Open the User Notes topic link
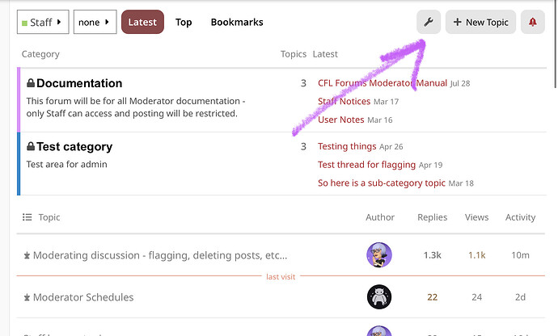 click(340, 120)
